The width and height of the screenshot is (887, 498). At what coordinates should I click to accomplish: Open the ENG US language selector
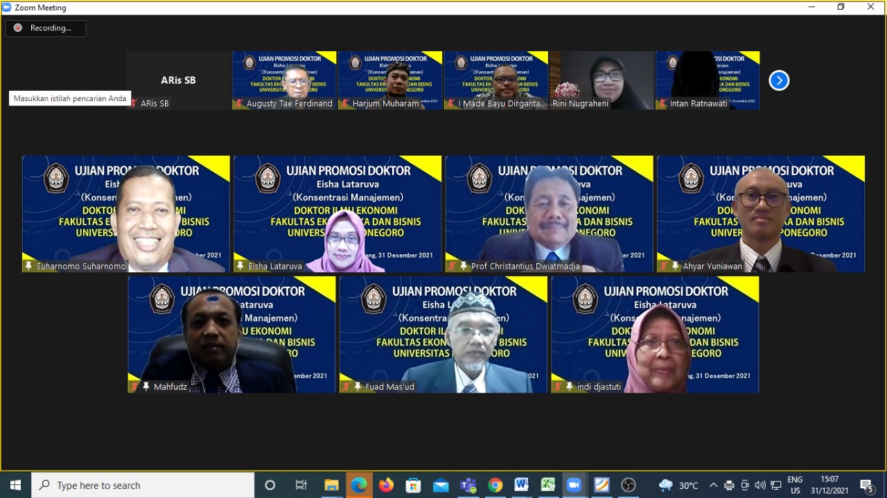795,485
